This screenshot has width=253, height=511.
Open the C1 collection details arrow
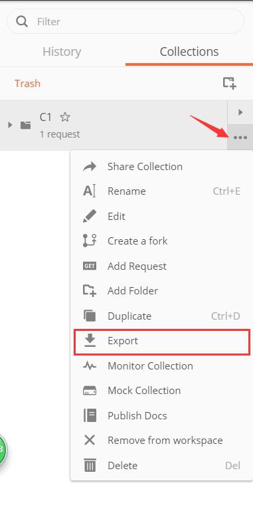[x=240, y=112]
